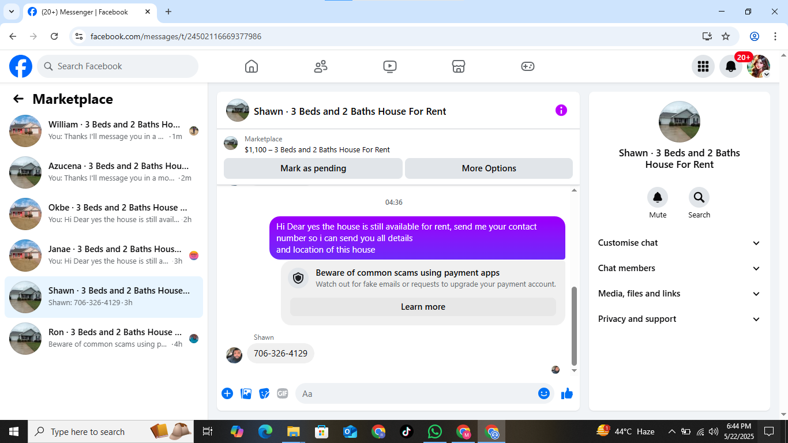Open the Marketplace storefront icon
Screen dimensions: 788x443
pos(459,66)
